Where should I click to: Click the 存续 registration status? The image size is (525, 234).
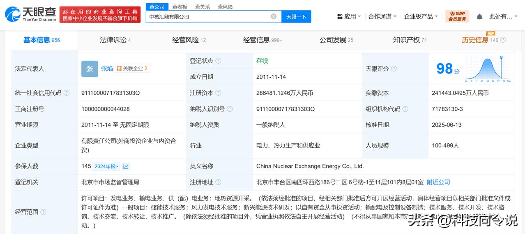click(x=262, y=61)
